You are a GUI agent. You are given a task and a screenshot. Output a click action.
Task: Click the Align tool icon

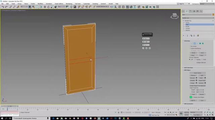pyautogui.click(x=116, y=7)
